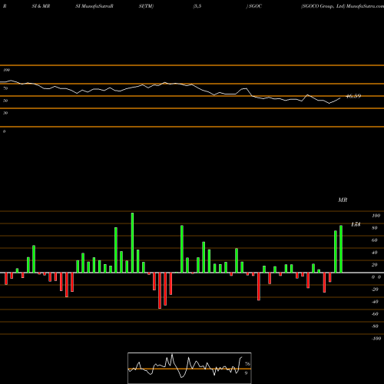Click the ') SGOC' ticker text in header
The height and width of the screenshot is (384, 384).
click(x=254, y=6)
